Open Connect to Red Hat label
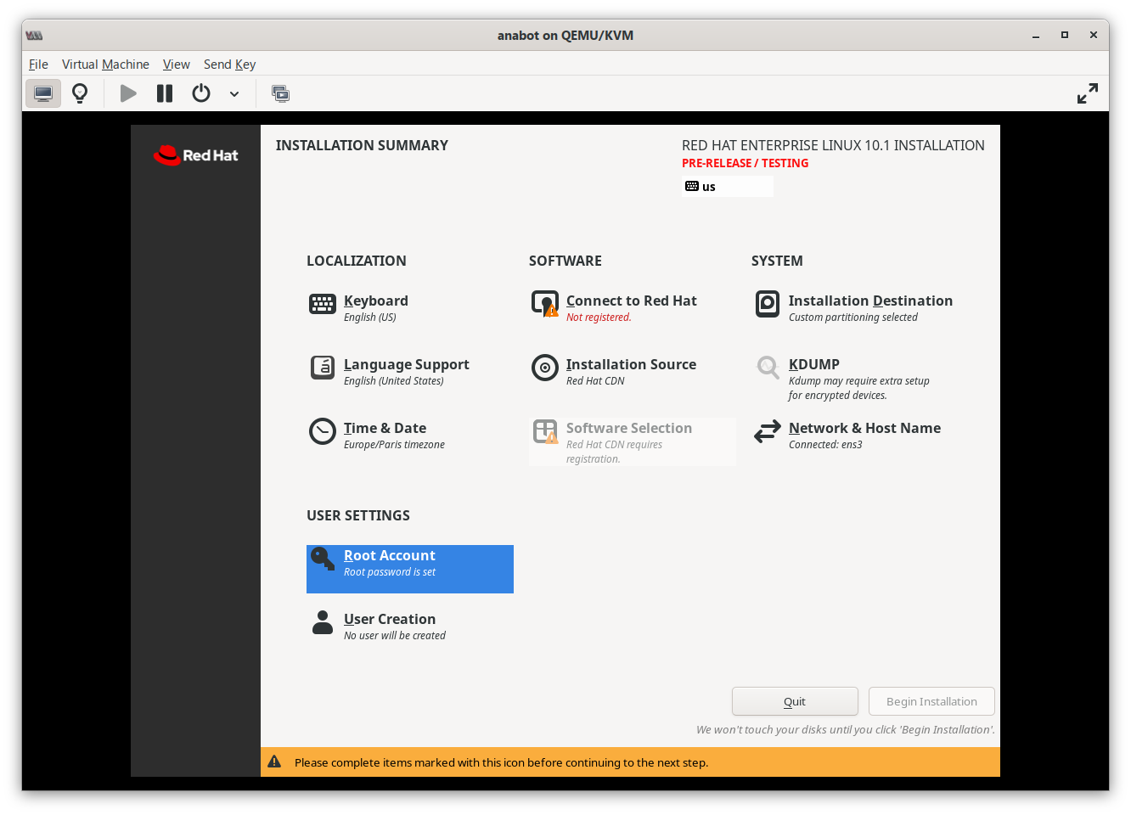The height and width of the screenshot is (815, 1131). coord(632,301)
